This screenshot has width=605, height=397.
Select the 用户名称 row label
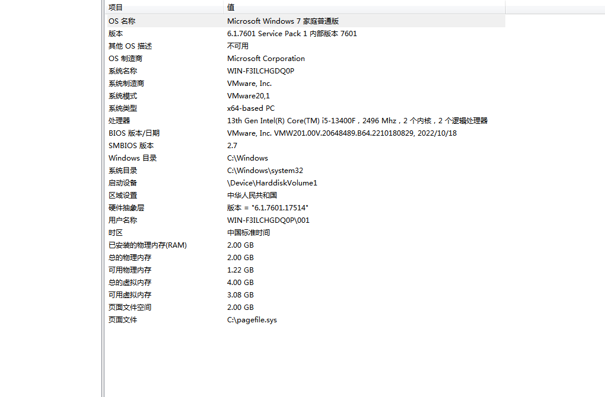click(x=123, y=220)
